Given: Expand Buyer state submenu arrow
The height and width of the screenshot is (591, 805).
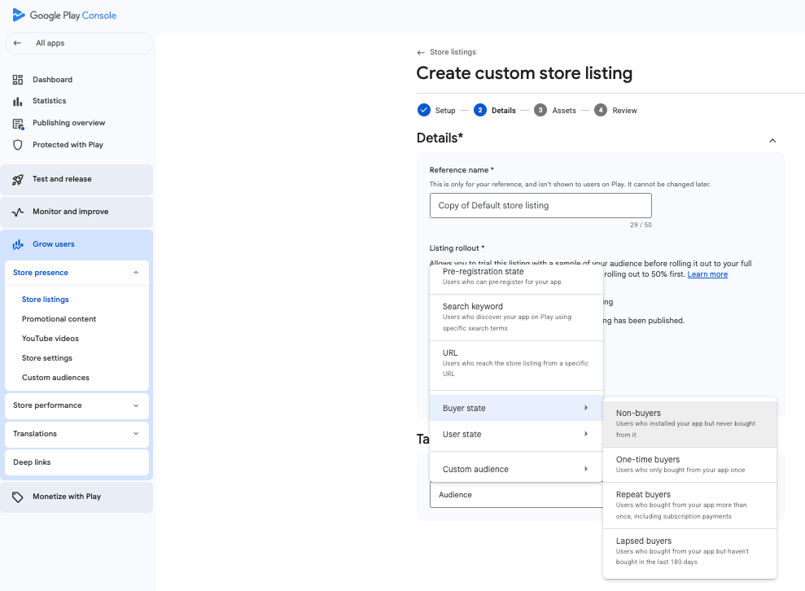Looking at the screenshot, I should click(586, 408).
